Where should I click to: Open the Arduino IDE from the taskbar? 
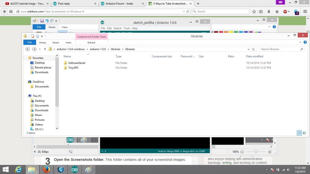[74, 169]
